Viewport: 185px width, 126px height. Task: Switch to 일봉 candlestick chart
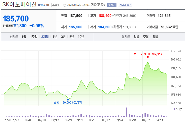(x=136, y=37)
